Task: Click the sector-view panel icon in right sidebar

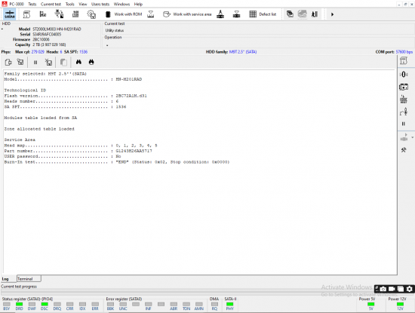Action: [x=404, y=87]
